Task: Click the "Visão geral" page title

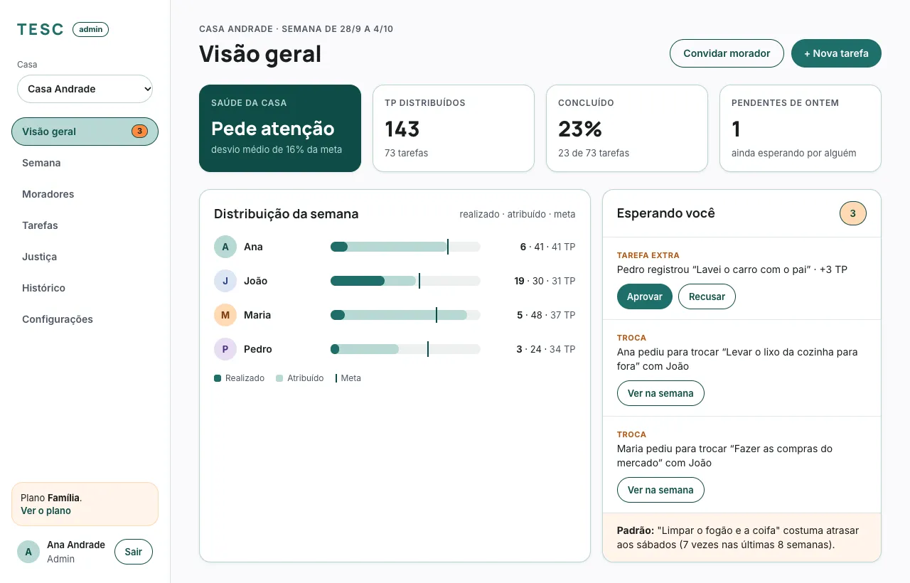Action: [x=260, y=54]
